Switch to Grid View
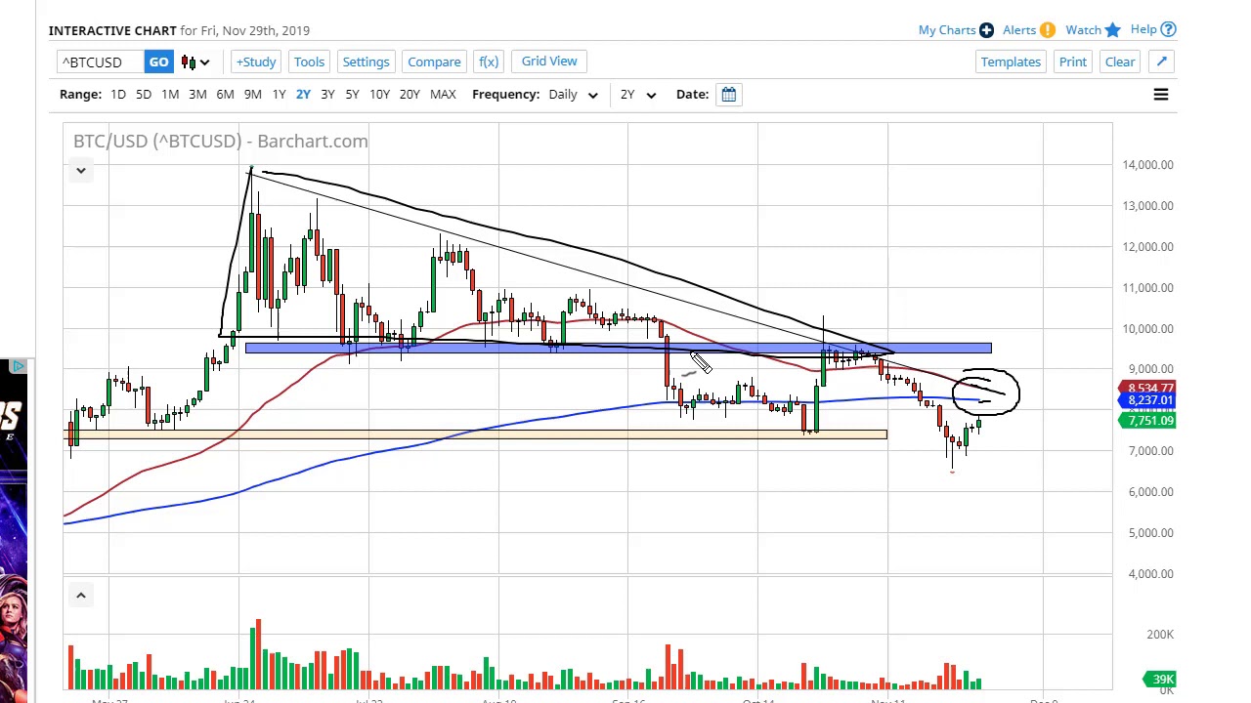Image resolution: width=1251 pixels, height=703 pixels. (549, 62)
